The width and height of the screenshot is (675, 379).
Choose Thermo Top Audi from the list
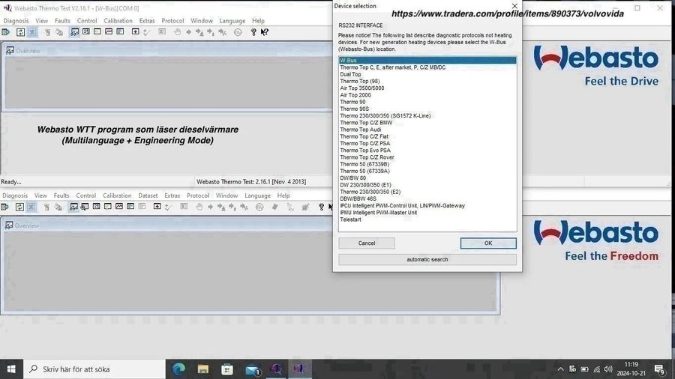click(x=361, y=130)
